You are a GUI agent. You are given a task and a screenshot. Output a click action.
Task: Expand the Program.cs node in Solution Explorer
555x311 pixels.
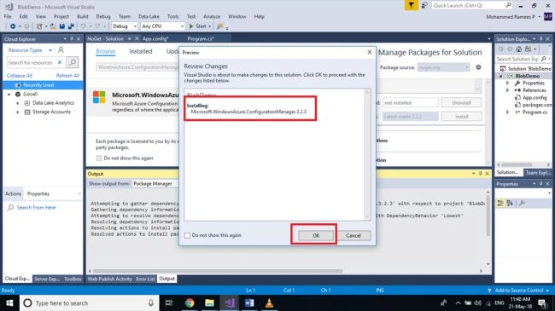507,112
